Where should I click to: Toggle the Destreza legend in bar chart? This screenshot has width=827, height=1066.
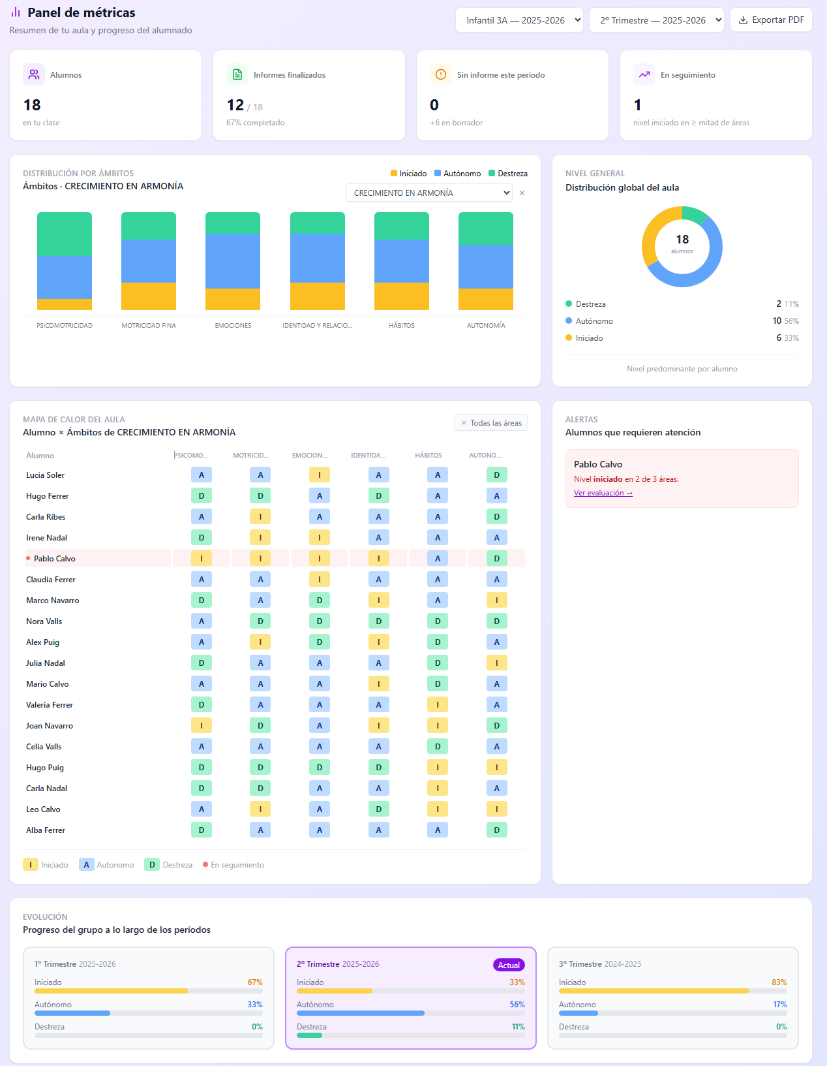[x=507, y=174]
